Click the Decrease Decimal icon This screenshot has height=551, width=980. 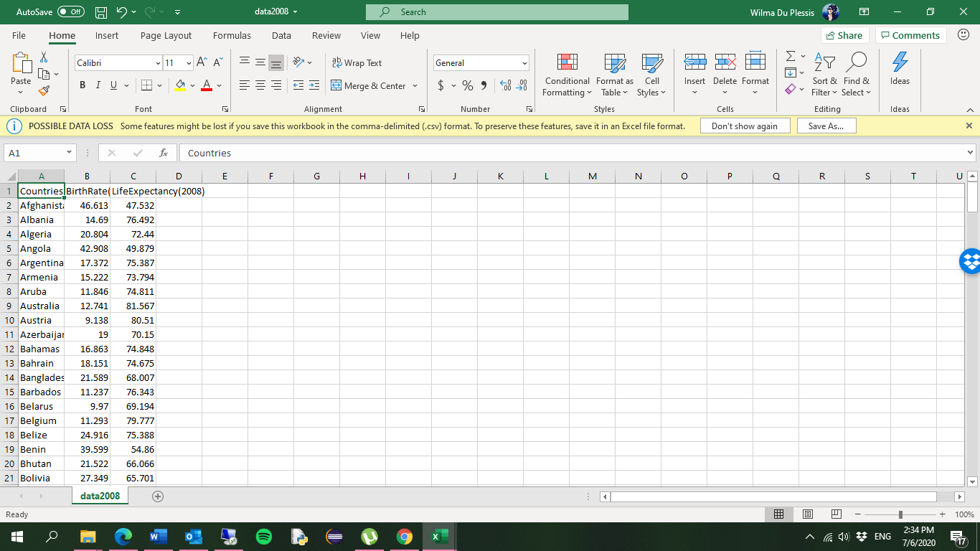(522, 85)
